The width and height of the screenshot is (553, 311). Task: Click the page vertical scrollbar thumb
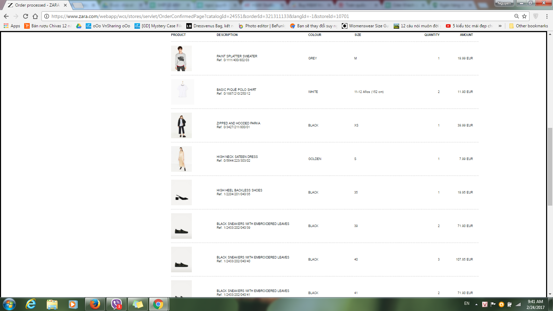(550, 167)
